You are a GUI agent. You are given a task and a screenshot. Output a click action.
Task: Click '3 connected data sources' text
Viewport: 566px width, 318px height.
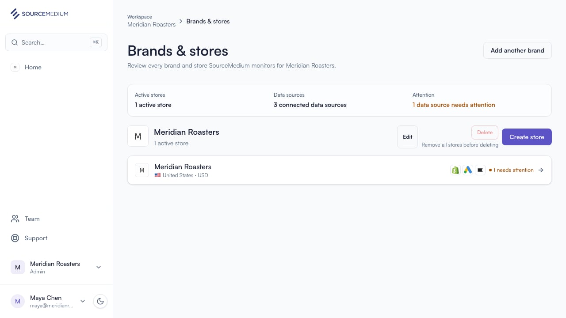coord(310,105)
